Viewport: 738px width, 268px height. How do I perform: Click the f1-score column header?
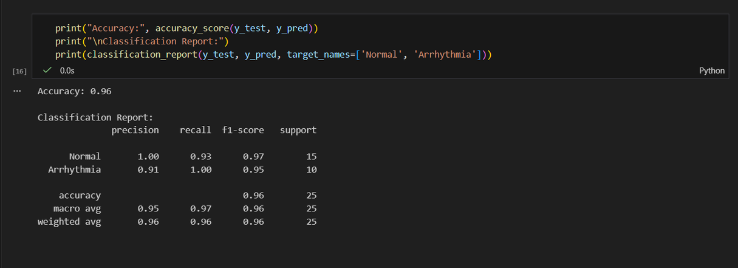(243, 130)
